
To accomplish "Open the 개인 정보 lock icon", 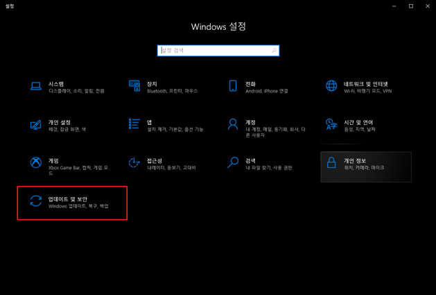I will (331, 162).
